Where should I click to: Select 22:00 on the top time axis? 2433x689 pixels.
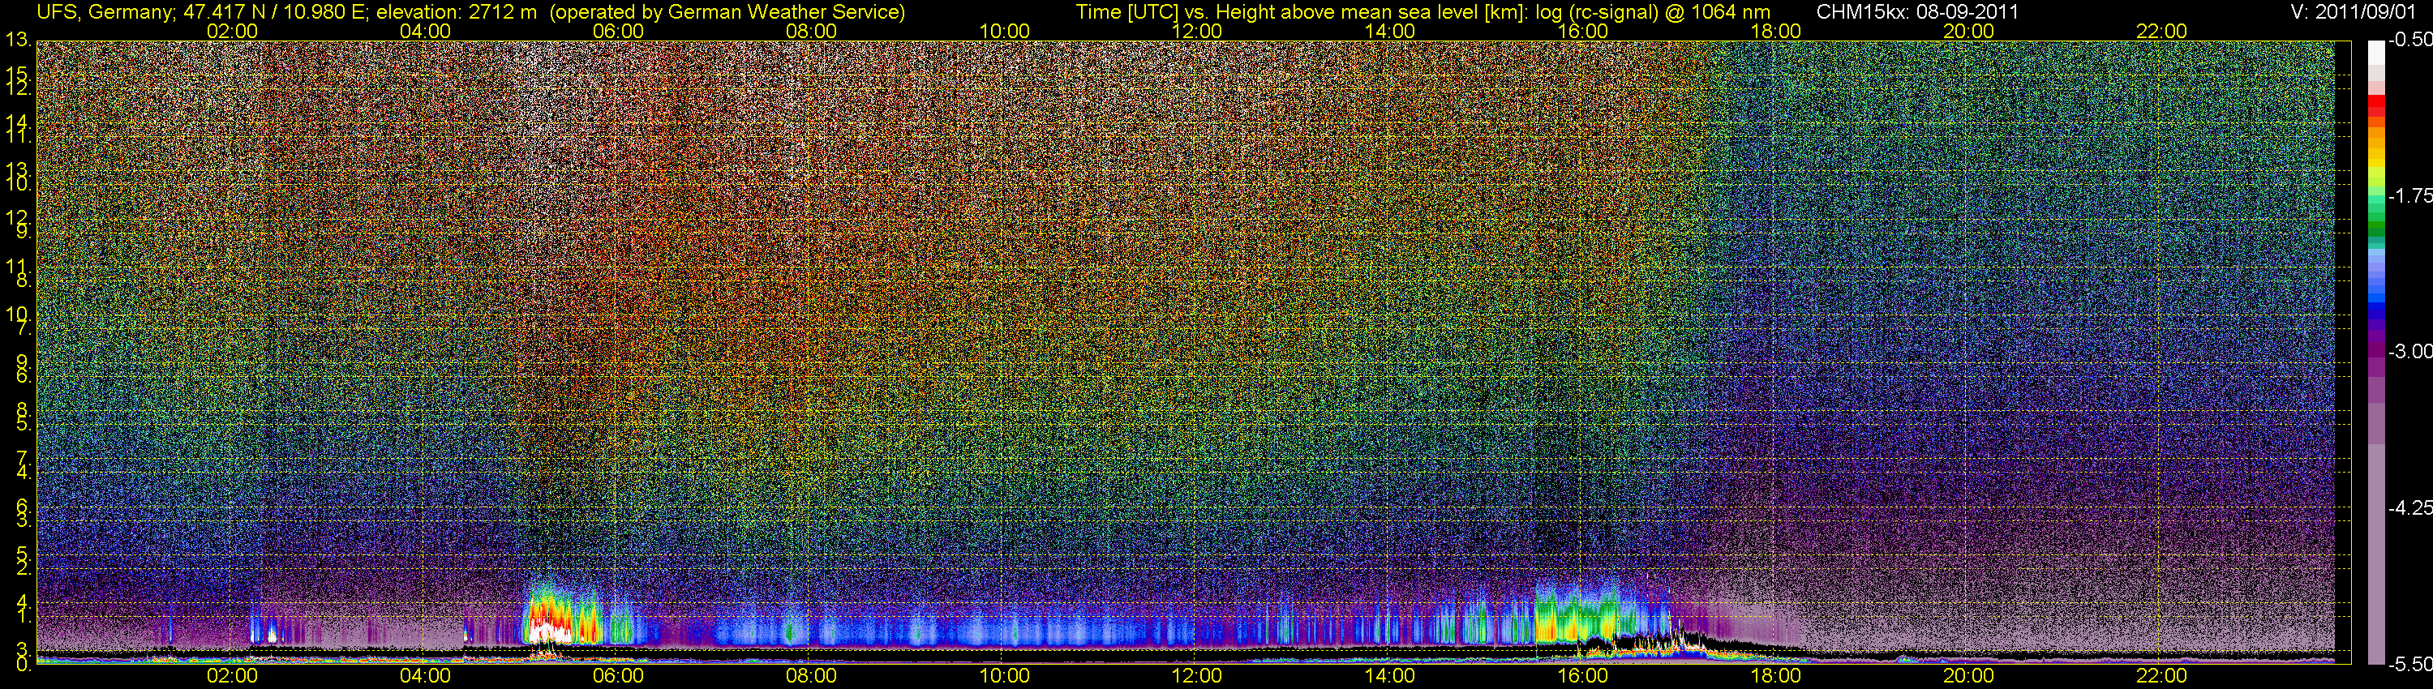tap(2162, 31)
